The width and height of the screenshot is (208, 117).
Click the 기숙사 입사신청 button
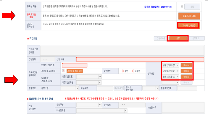coord(188,25)
